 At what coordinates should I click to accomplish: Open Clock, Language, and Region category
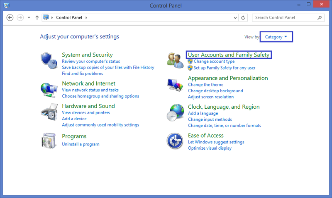click(x=224, y=107)
